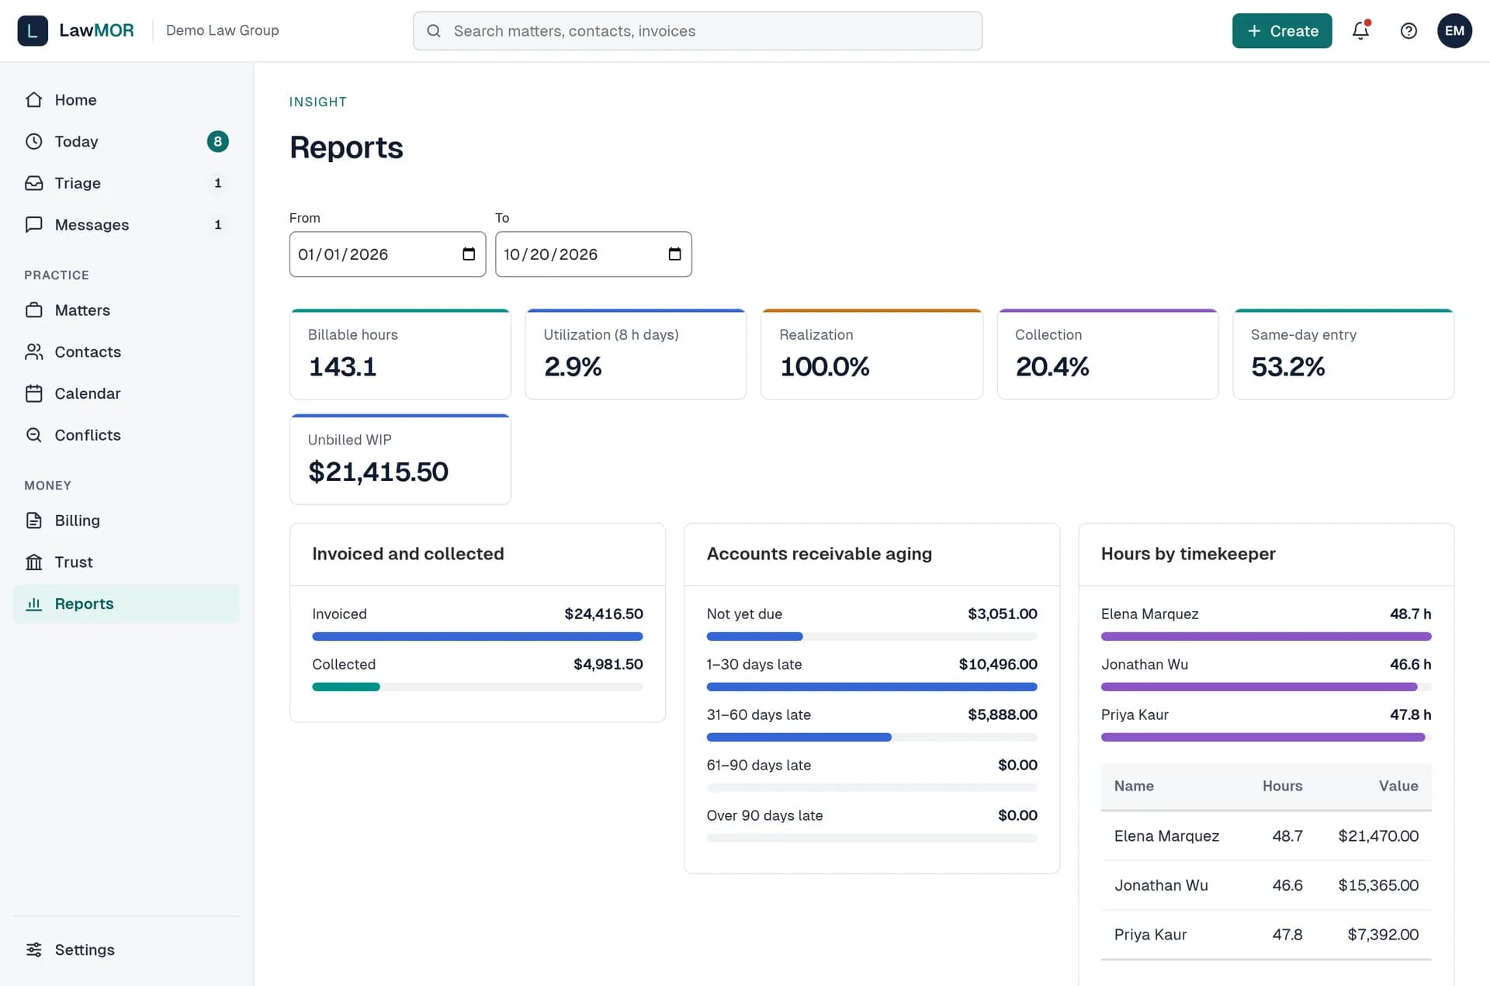Open the help question mark icon
This screenshot has width=1490, height=986.
[x=1409, y=30]
